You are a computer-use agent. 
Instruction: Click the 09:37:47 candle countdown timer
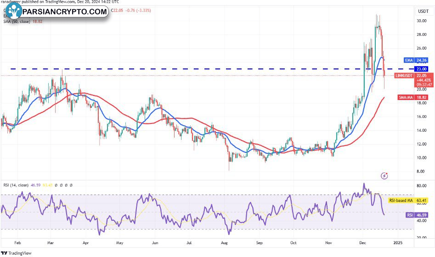click(x=424, y=85)
